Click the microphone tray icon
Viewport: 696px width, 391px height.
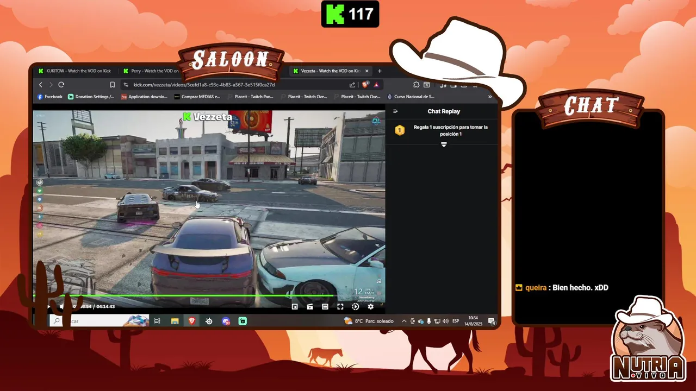click(429, 321)
